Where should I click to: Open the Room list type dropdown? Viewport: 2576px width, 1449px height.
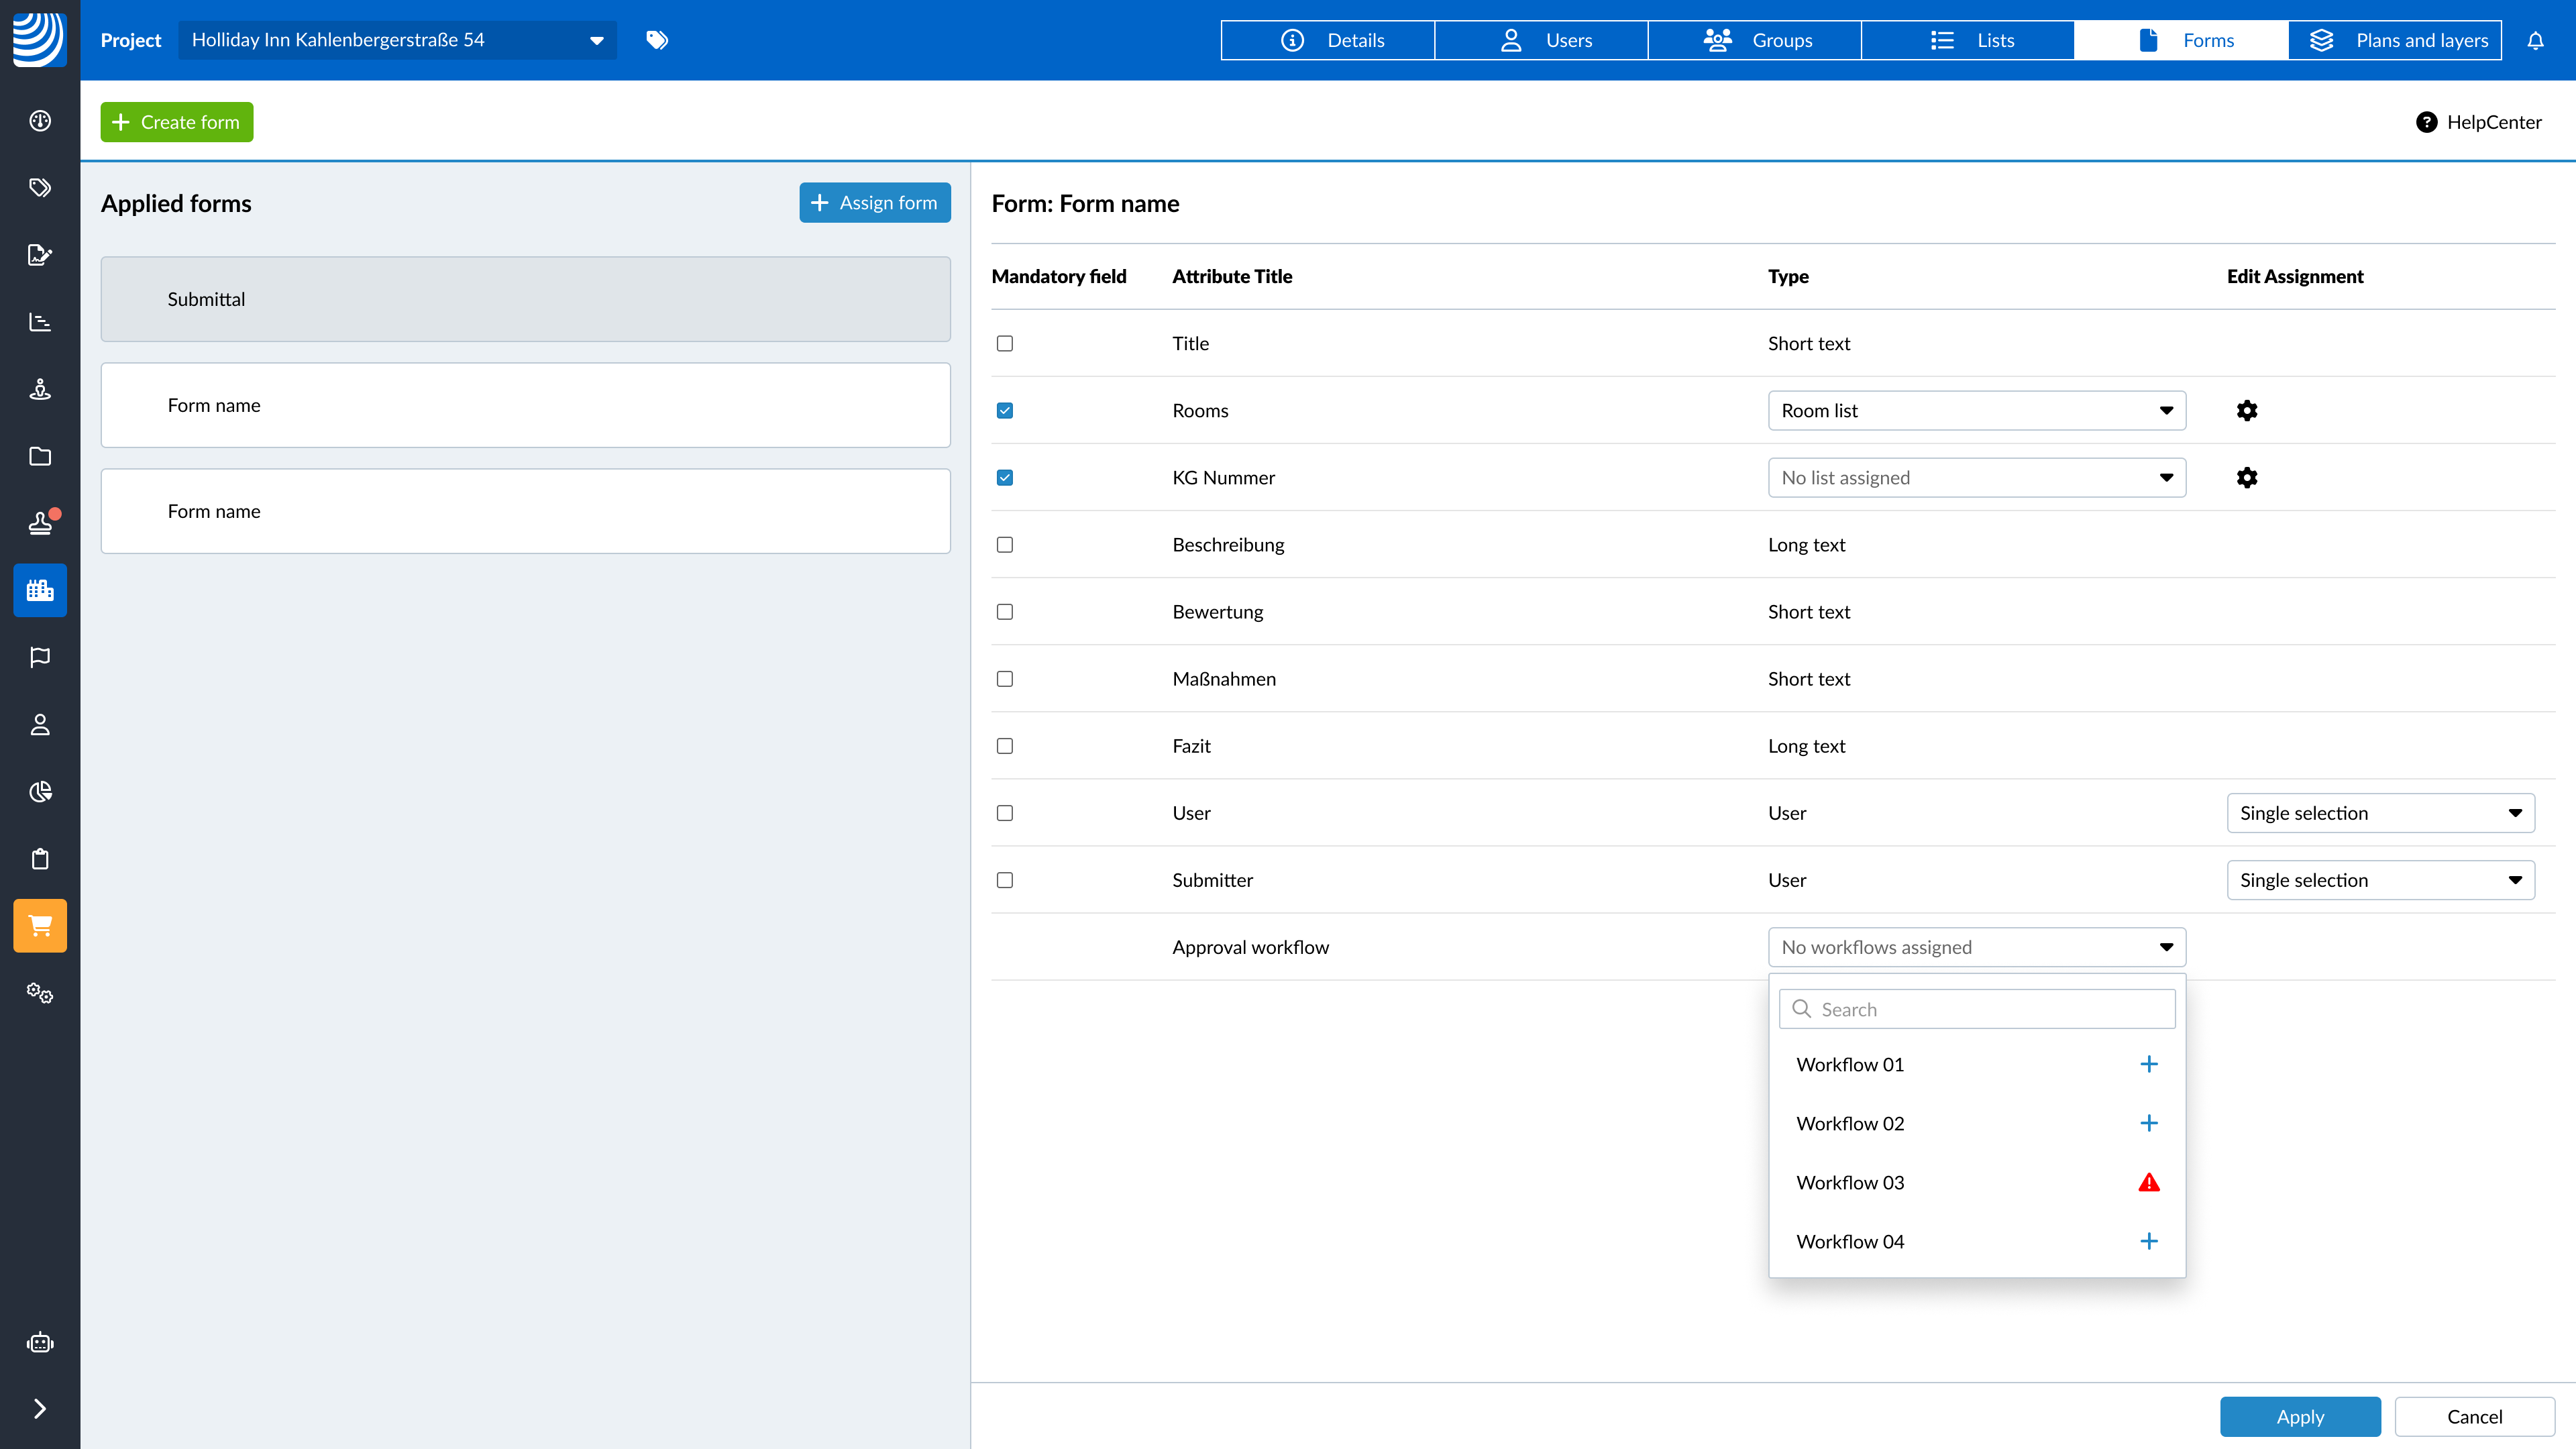[x=1976, y=410]
